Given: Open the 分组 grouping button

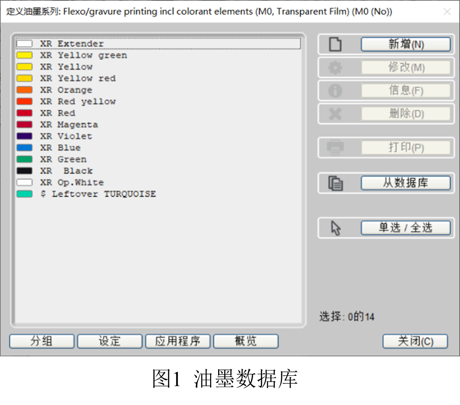Looking at the screenshot, I should (x=42, y=341).
